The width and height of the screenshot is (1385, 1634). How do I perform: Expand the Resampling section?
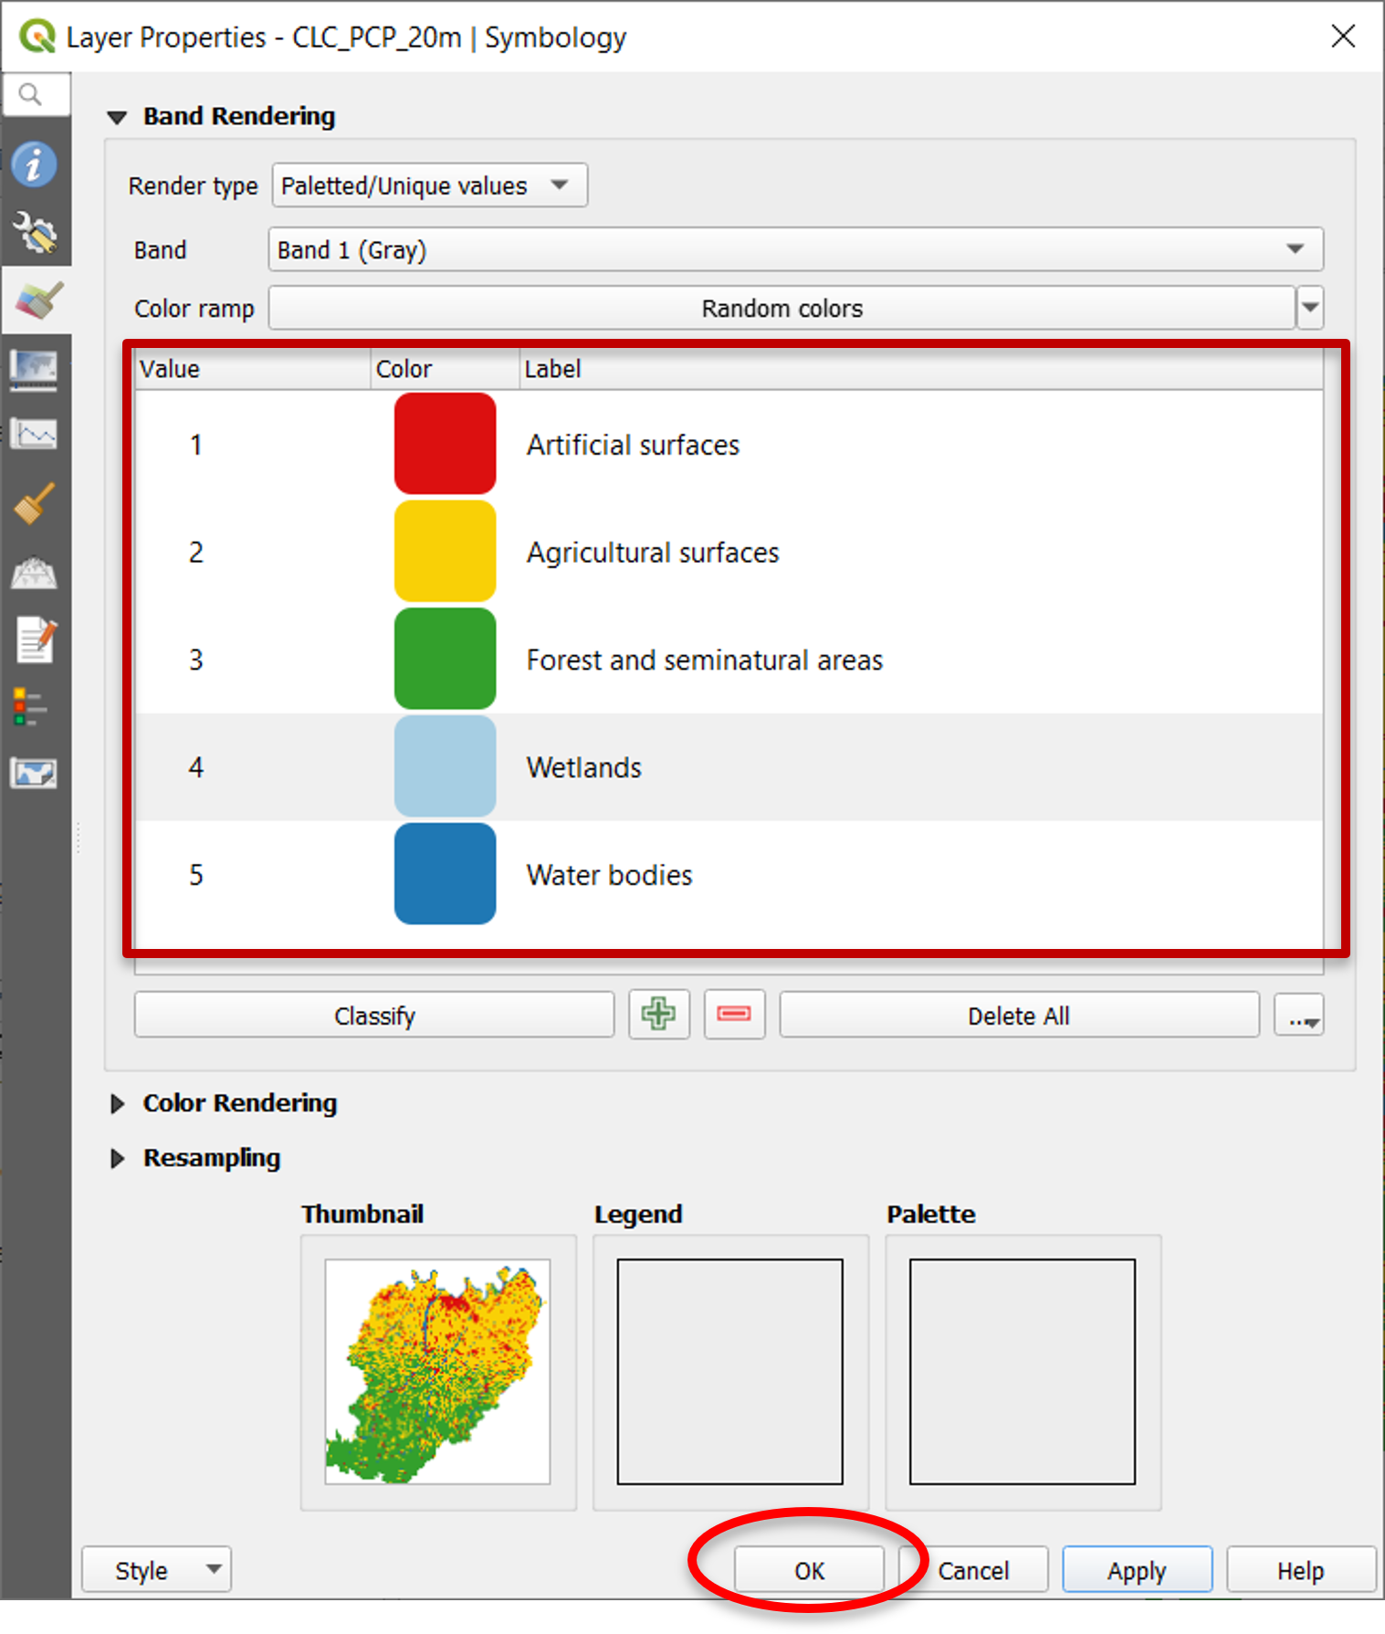(117, 1158)
